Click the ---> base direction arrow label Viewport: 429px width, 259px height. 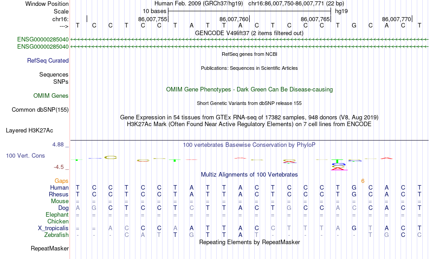tap(64, 26)
